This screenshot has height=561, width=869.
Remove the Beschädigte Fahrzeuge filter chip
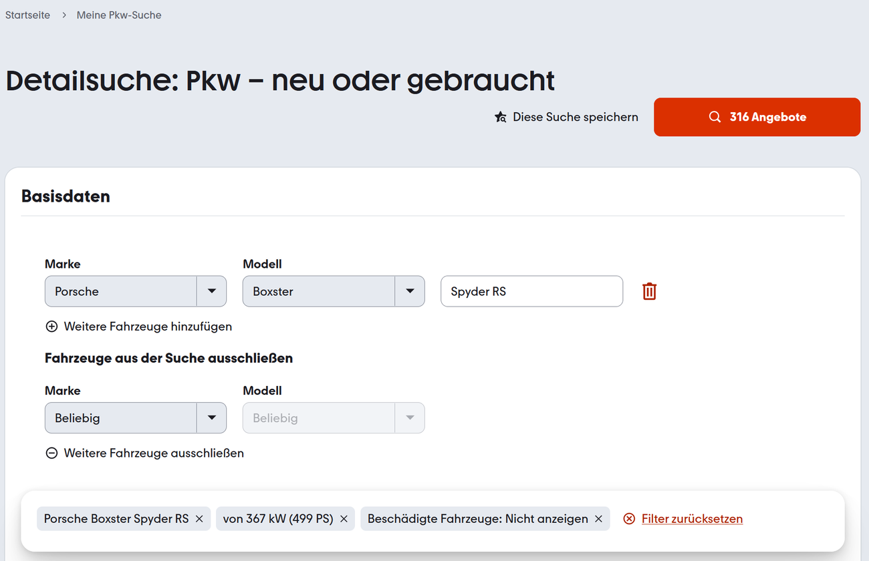coord(598,519)
